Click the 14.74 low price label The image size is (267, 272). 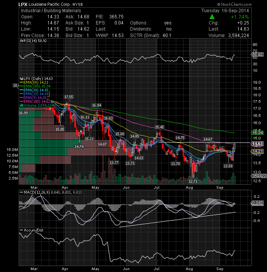pyautogui.click(x=79, y=147)
